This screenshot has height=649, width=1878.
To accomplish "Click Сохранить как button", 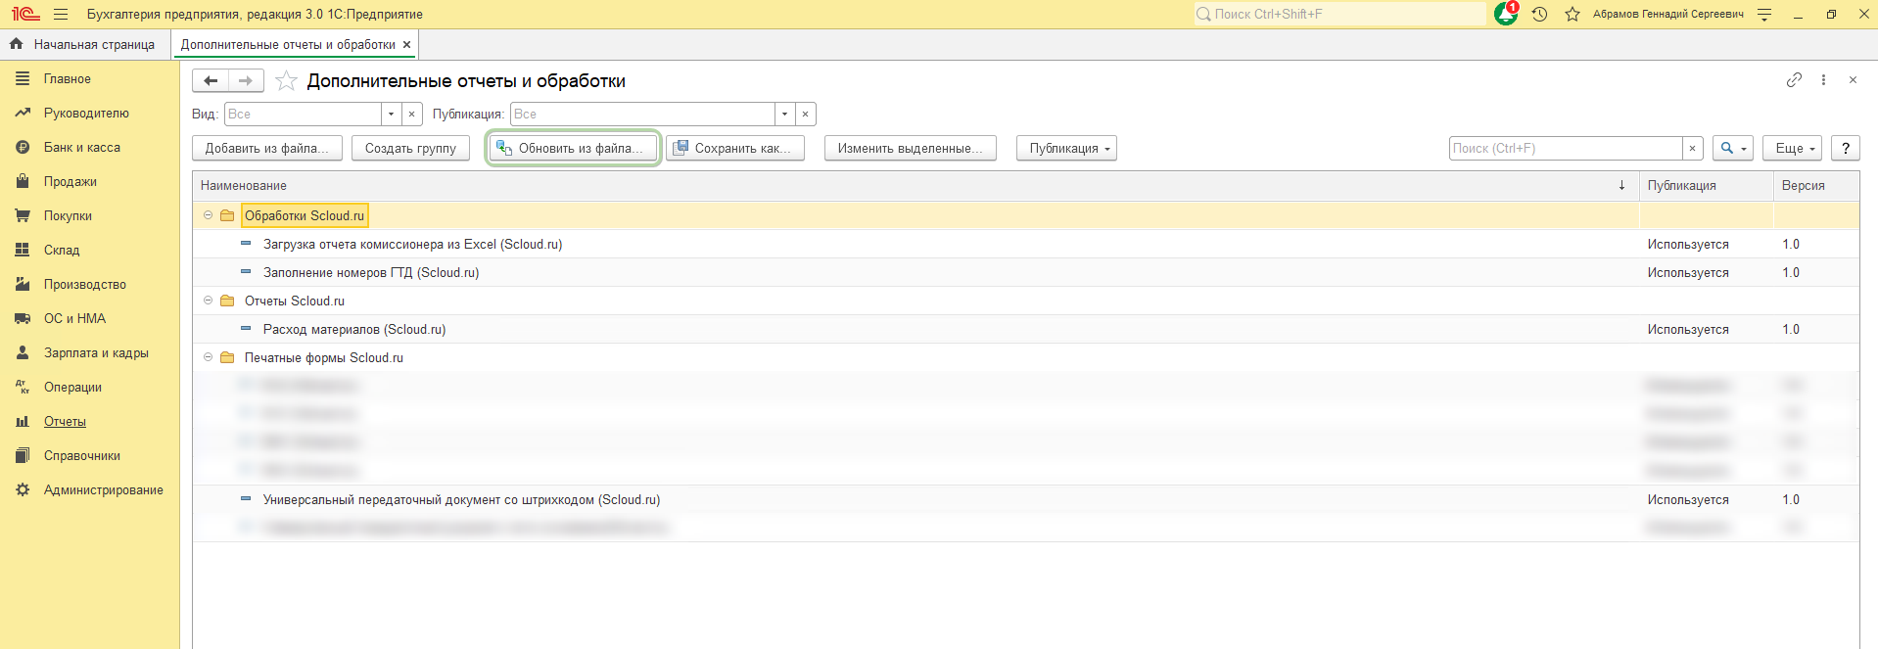I will point(735,149).
